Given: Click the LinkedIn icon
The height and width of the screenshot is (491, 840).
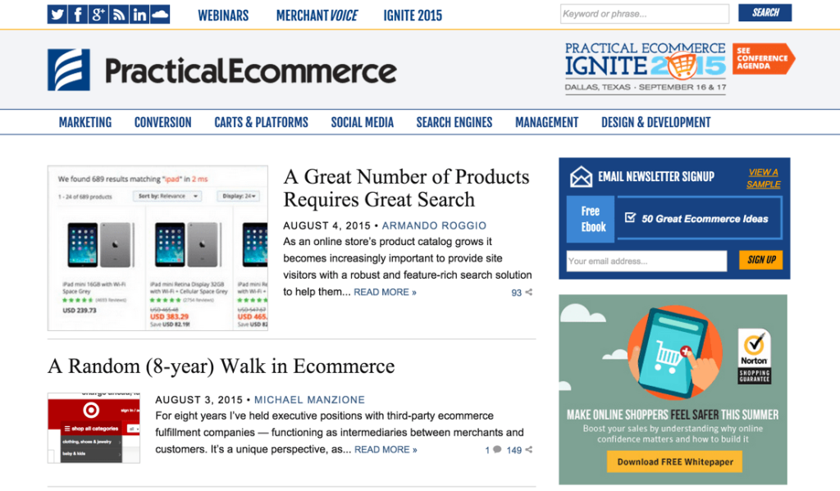Looking at the screenshot, I should click(139, 13).
